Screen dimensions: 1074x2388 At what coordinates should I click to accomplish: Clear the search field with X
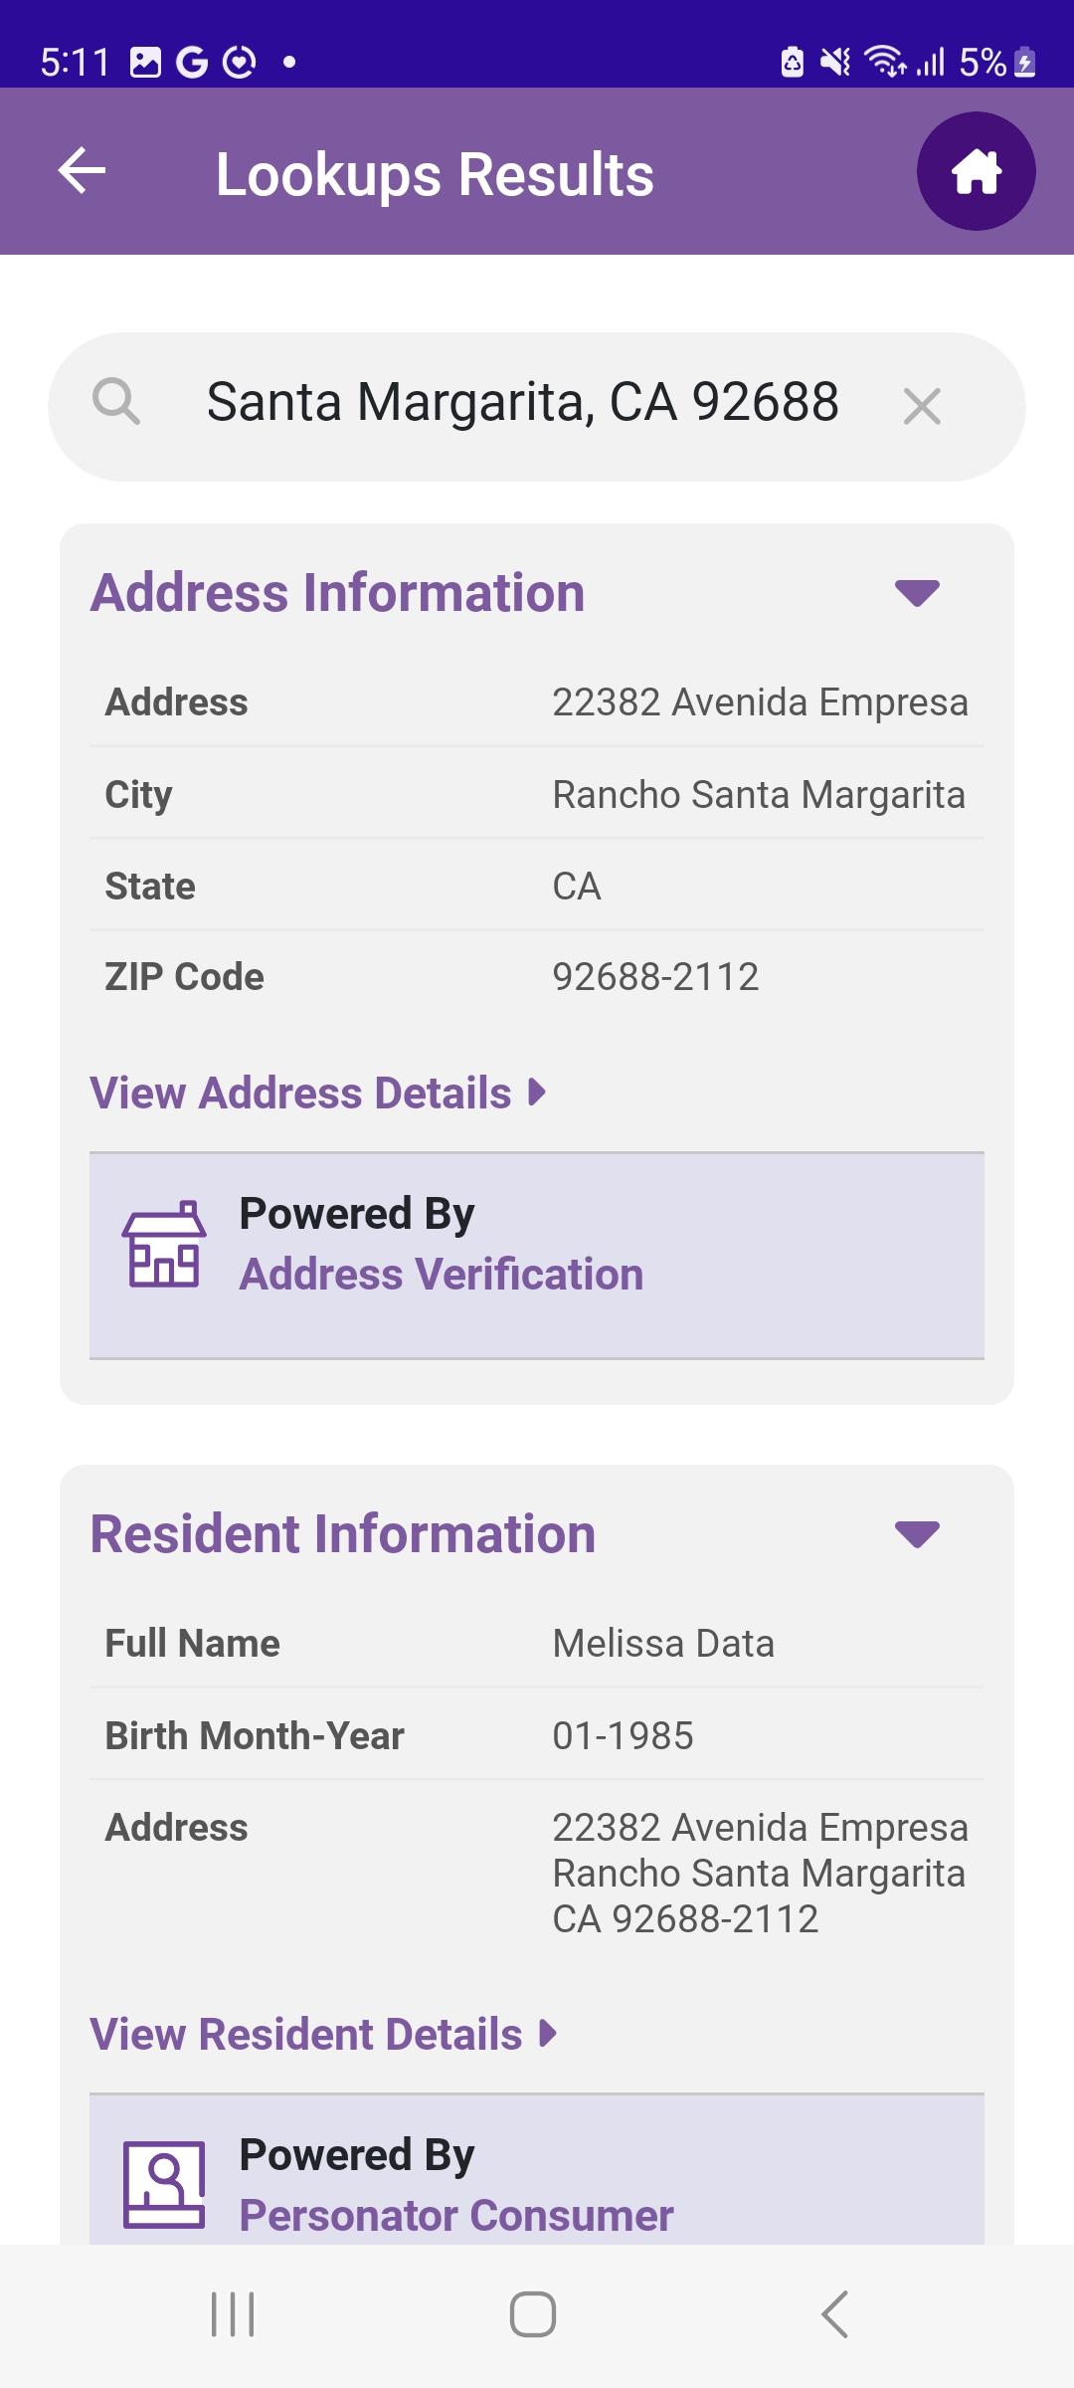[922, 406]
